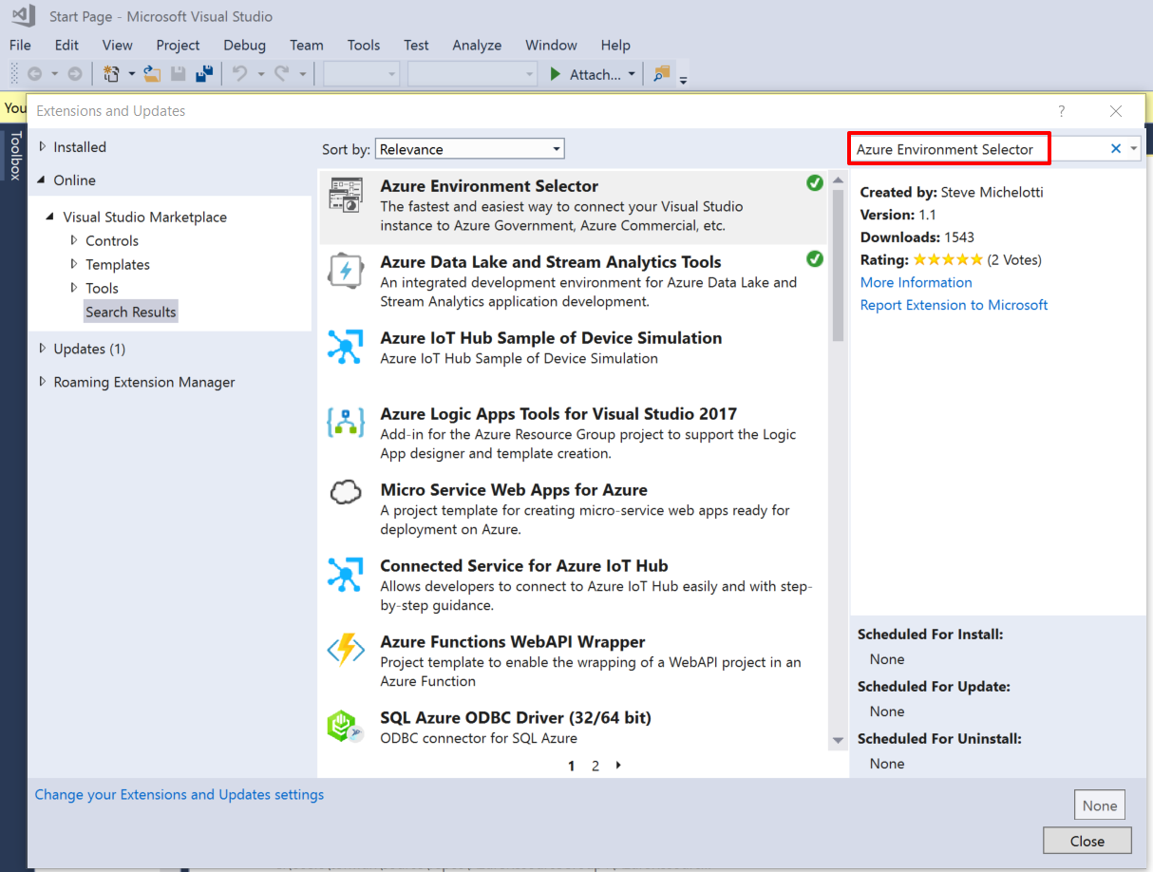Expand the Updates (1) category
The width and height of the screenshot is (1153, 872).
point(43,349)
